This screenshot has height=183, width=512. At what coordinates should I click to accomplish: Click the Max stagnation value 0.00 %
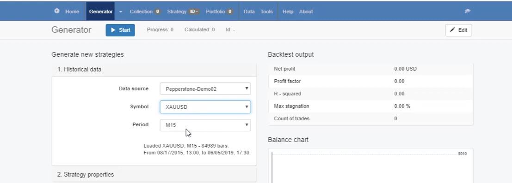tap(402, 106)
